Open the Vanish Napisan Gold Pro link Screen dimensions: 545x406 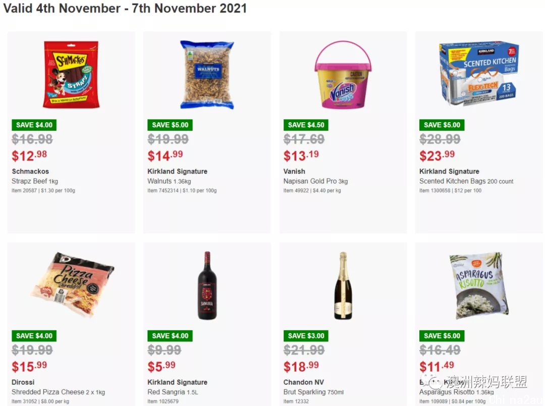(315, 181)
